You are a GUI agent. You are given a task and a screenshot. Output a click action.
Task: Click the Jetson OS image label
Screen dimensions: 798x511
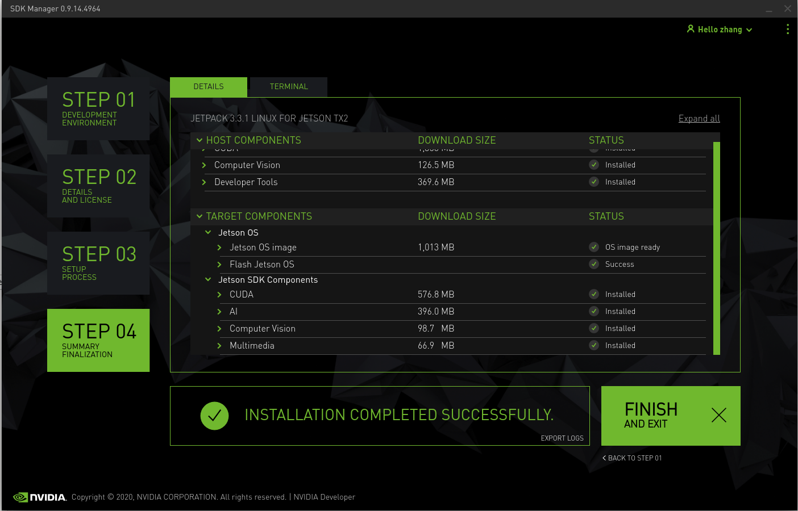pos(263,248)
